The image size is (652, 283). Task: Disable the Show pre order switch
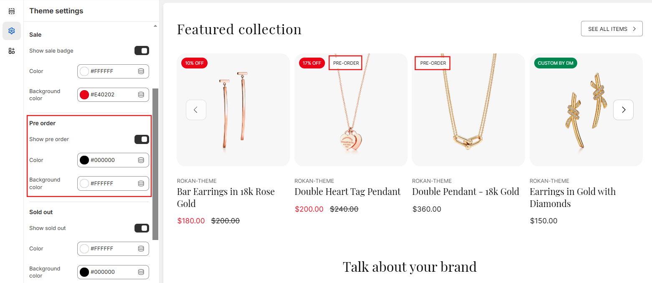142,139
